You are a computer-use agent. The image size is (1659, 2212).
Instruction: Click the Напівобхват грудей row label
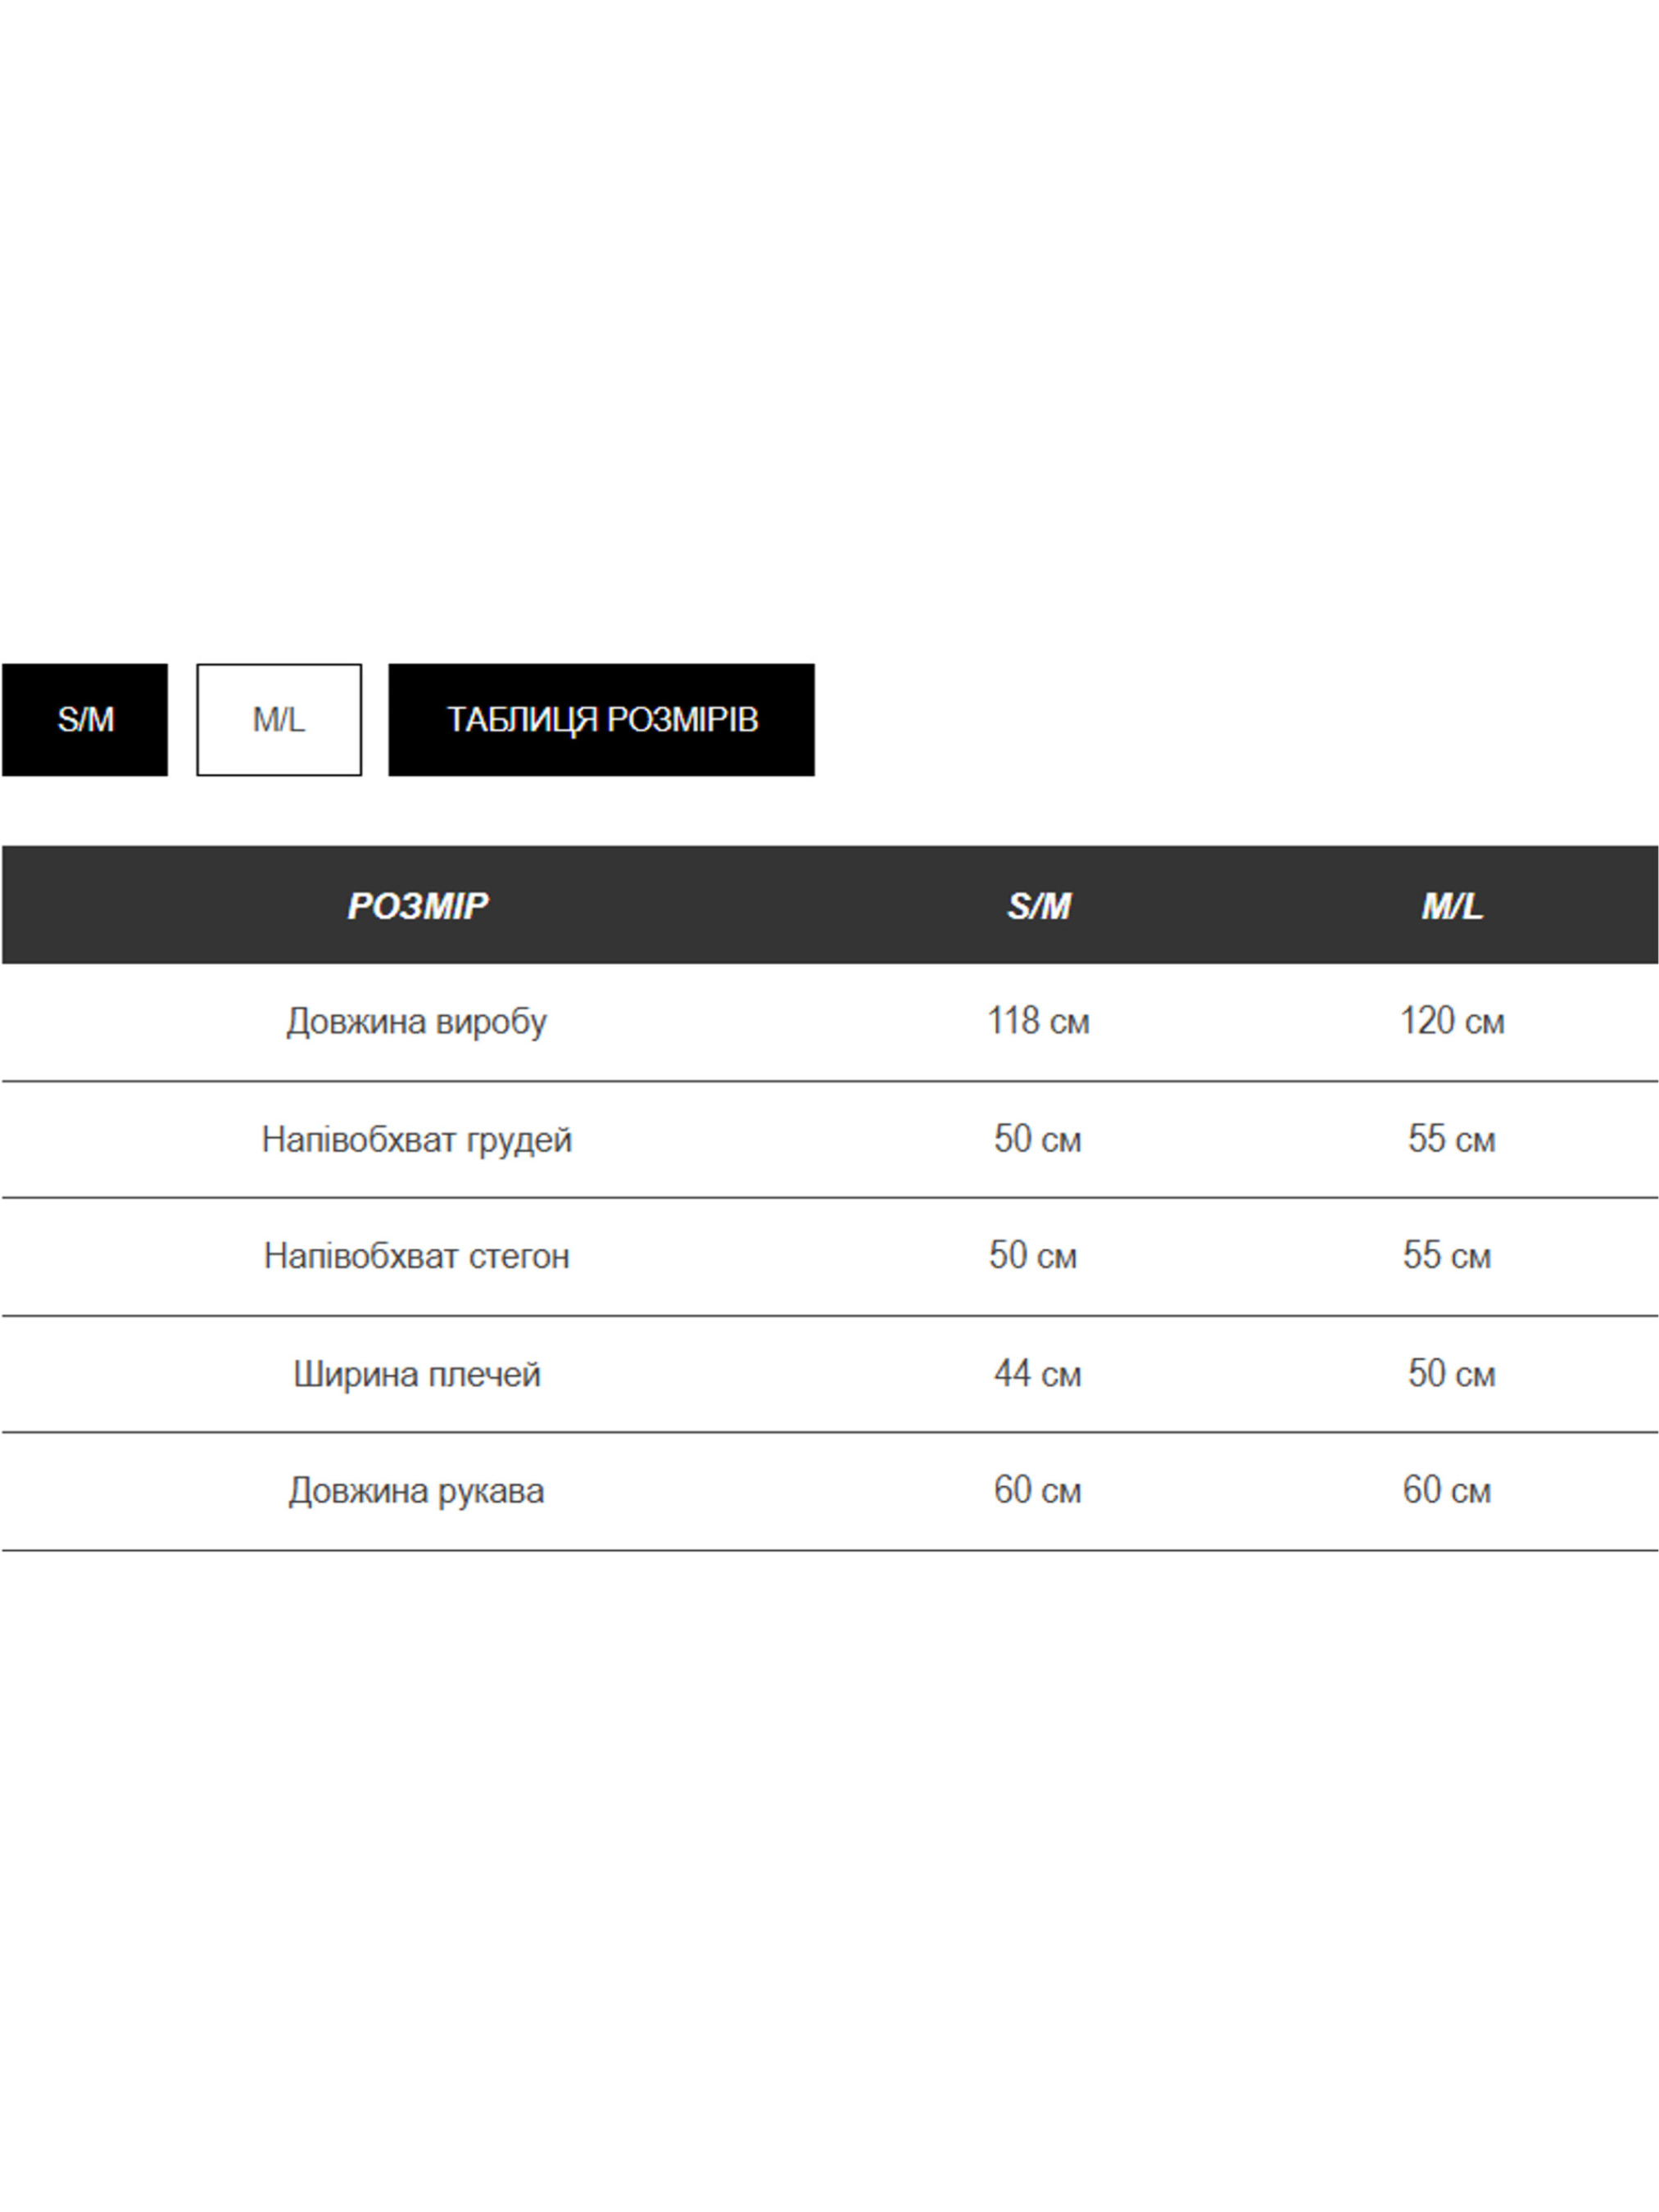click(416, 1139)
